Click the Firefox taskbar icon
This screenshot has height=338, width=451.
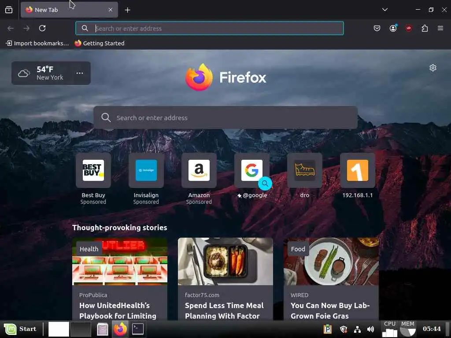pyautogui.click(x=120, y=329)
